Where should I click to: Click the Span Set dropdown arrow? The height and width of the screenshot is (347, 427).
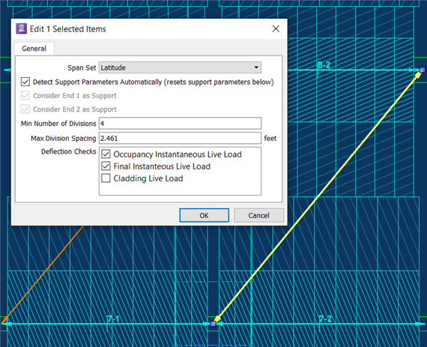tap(256, 67)
